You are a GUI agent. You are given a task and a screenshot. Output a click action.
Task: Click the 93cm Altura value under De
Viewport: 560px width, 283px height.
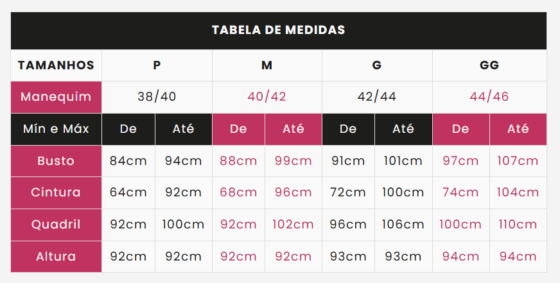pyautogui.click(x=348, y=257)
